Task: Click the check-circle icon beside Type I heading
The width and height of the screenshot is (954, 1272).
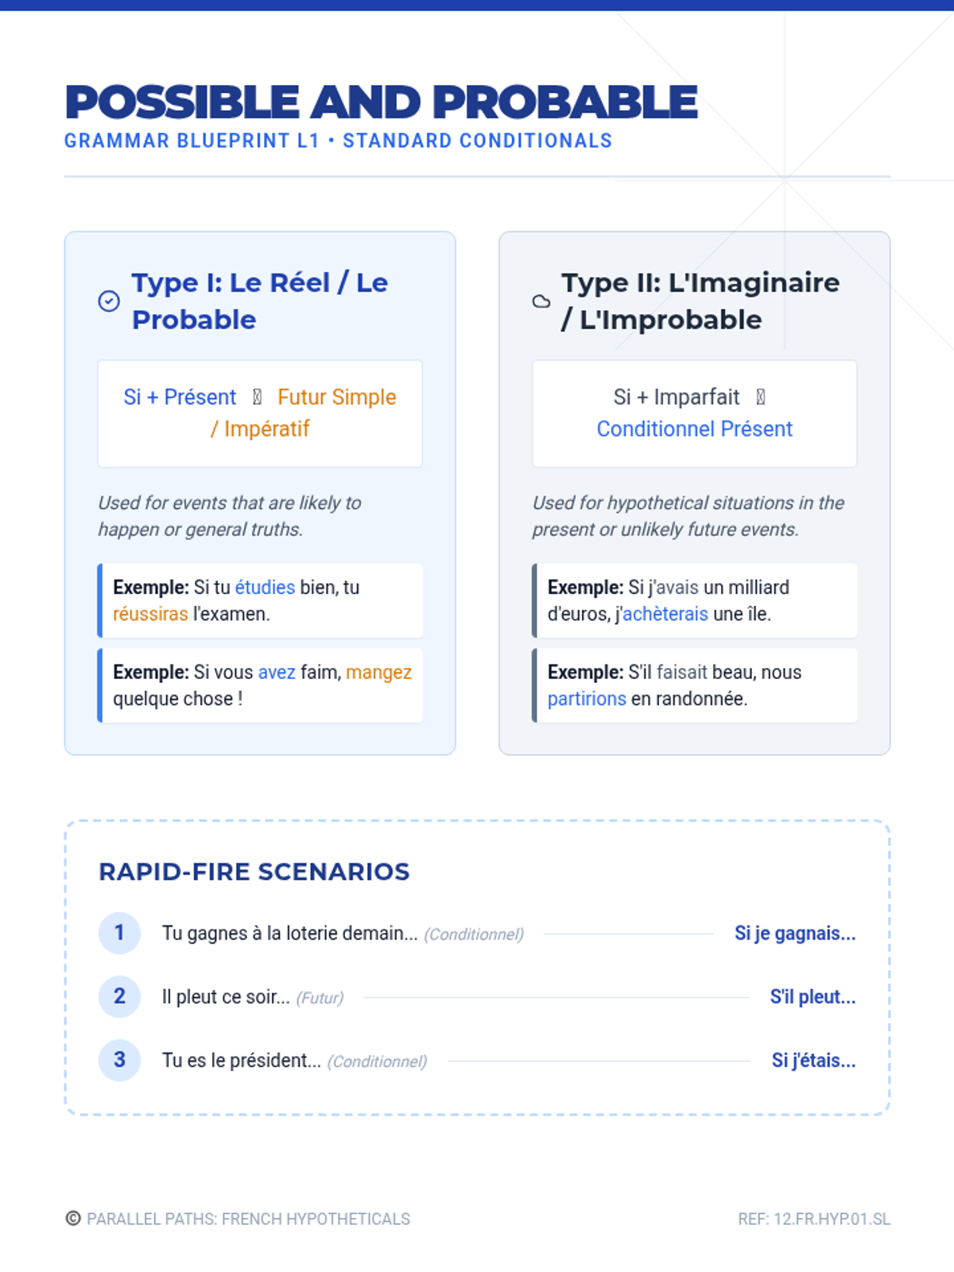Action: [x=109, y=301]
